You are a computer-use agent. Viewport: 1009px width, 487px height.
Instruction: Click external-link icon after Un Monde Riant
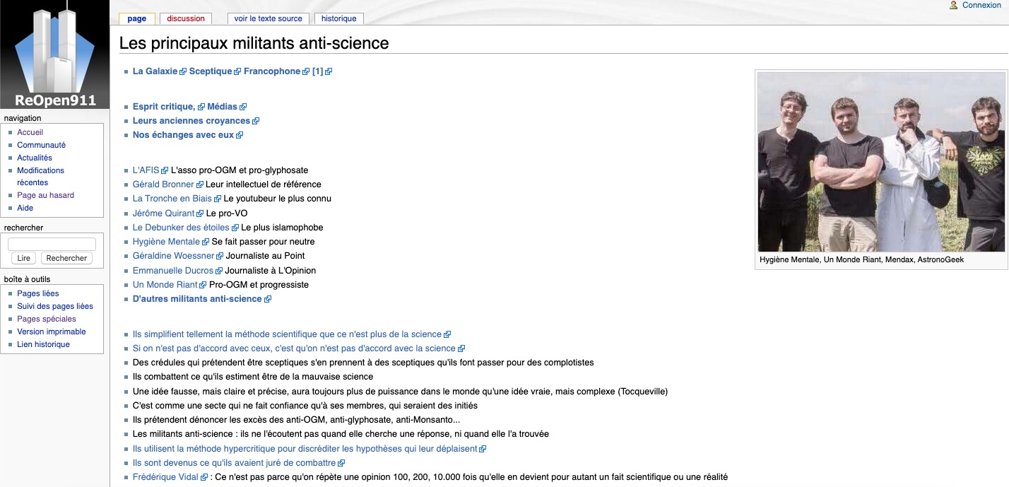coord(203,285)
